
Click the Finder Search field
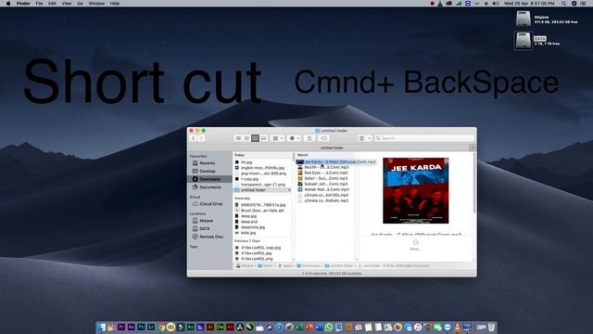[423, 138]
